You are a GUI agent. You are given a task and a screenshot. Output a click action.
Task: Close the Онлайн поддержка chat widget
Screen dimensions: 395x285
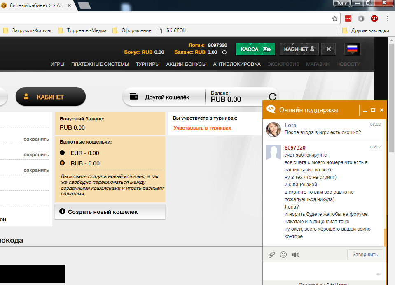click(x=381, y=110)
